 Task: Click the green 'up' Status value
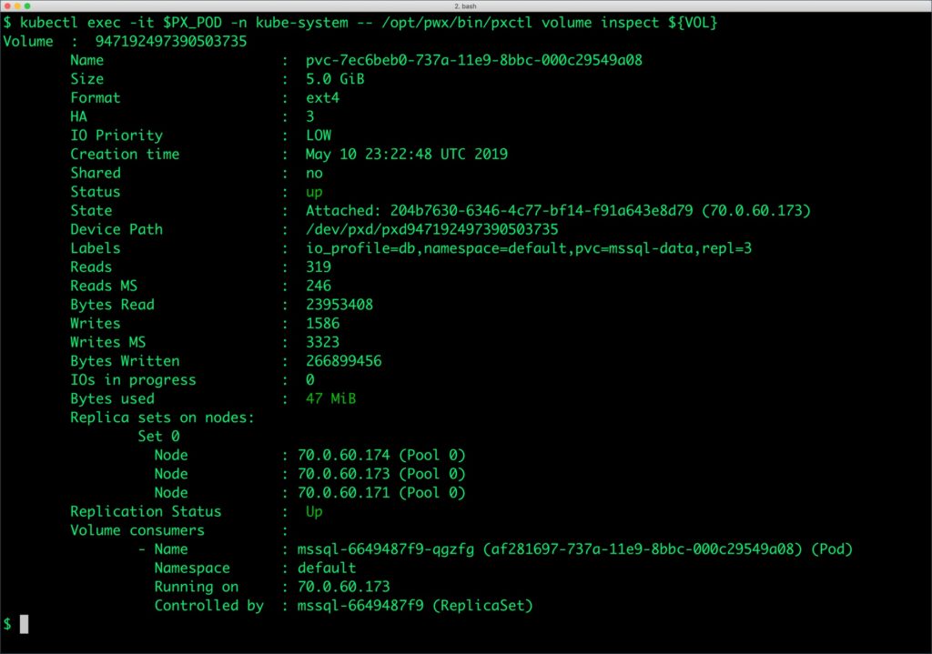tap(314, 192)
